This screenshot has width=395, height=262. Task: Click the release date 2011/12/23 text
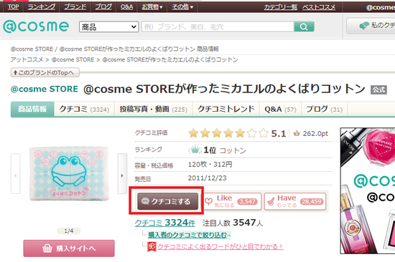coord(207,178)
